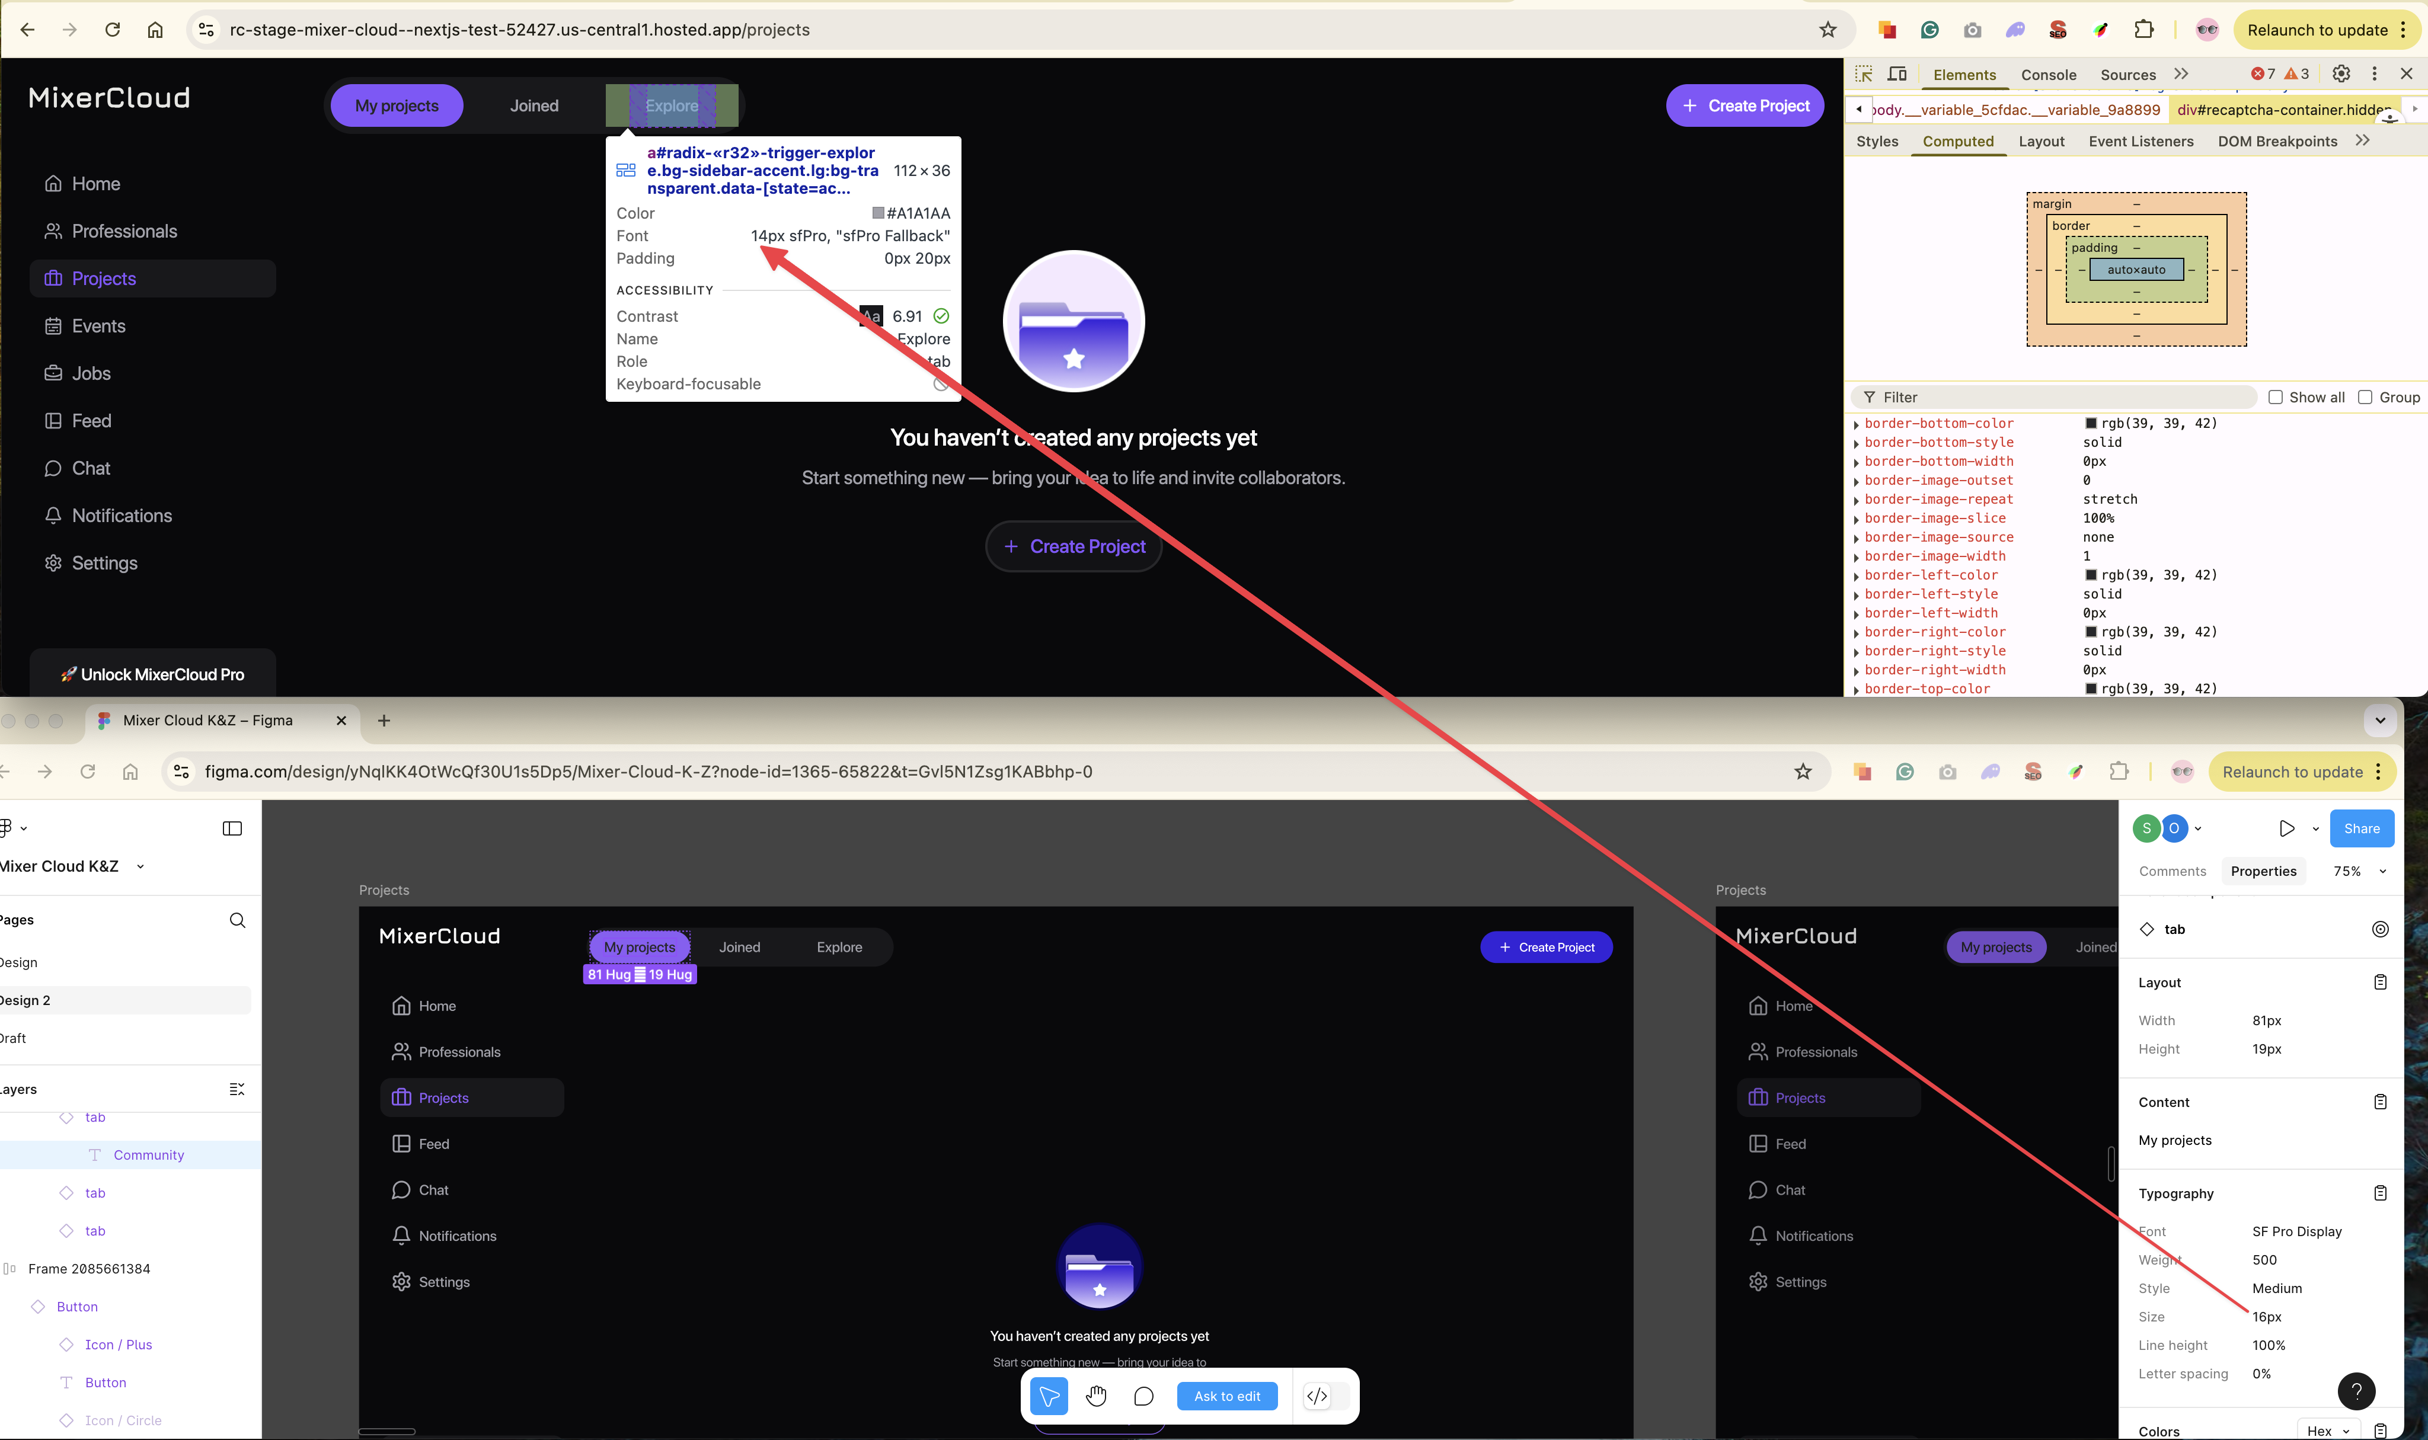Select the Figma hand tool
This screenshot has height=1440, width=2428.
point(1095,1396)
